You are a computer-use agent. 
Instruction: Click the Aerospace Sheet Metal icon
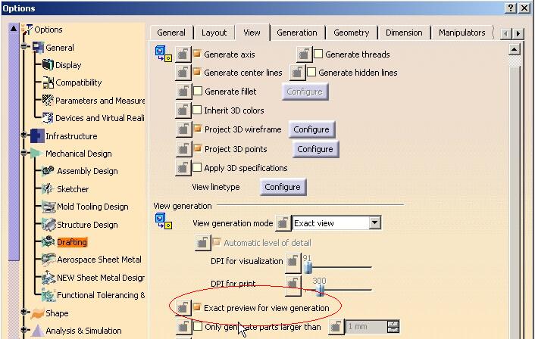click(x=47, y=260)
